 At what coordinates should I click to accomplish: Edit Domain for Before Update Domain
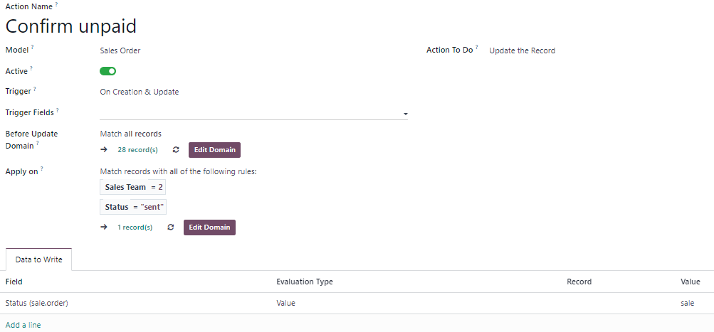point(214,149)
